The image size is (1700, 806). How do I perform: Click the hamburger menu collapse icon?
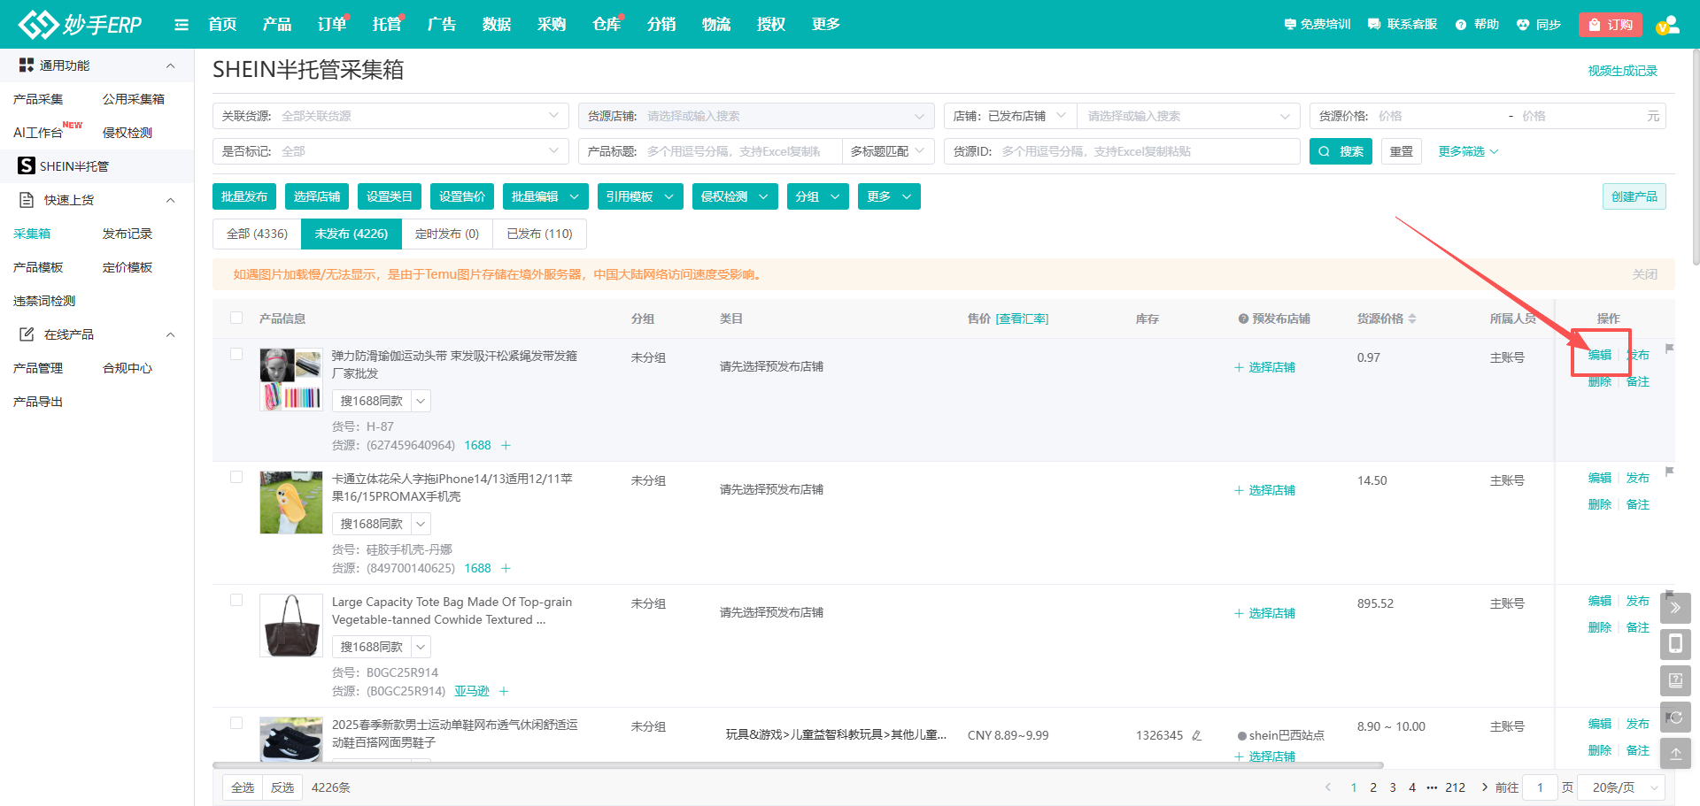[x=182, y=25]
